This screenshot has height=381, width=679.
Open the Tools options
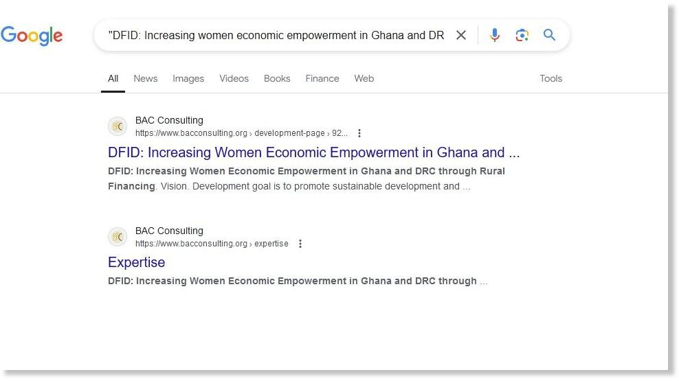[550, 78]
